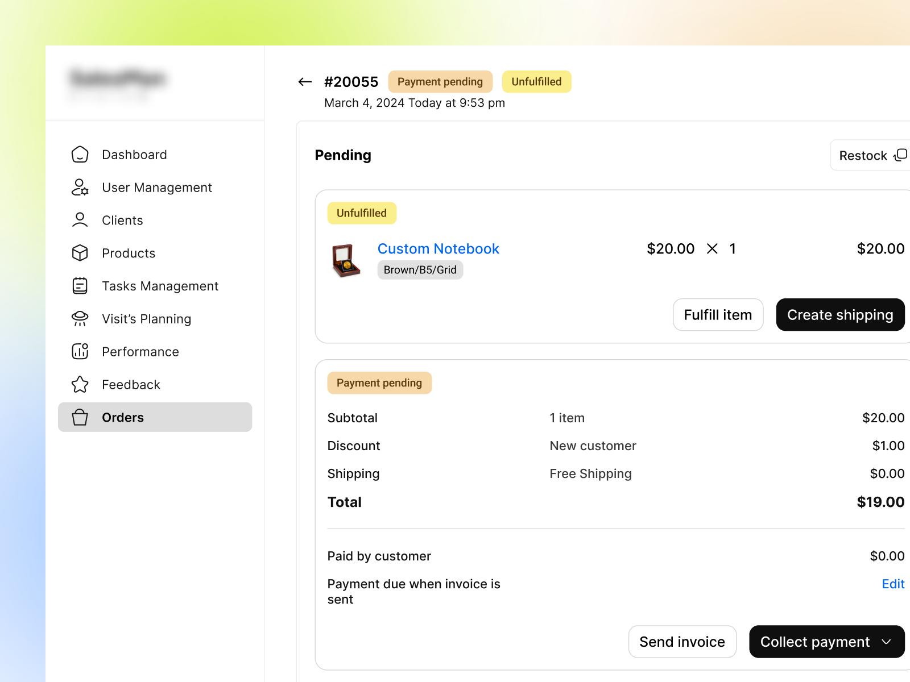Screen dimensions: 910x682
Task: Open the Custom Notebook product link
Action: [438, 248]
